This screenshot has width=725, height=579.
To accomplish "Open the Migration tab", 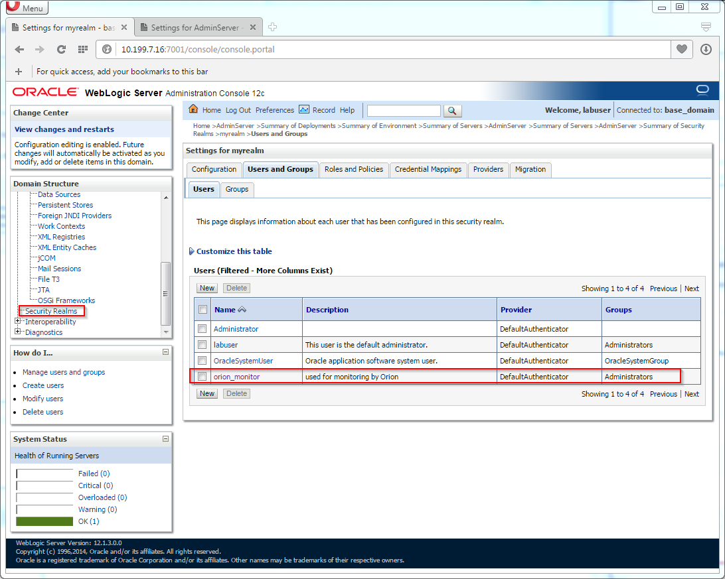I will point(530,169).
